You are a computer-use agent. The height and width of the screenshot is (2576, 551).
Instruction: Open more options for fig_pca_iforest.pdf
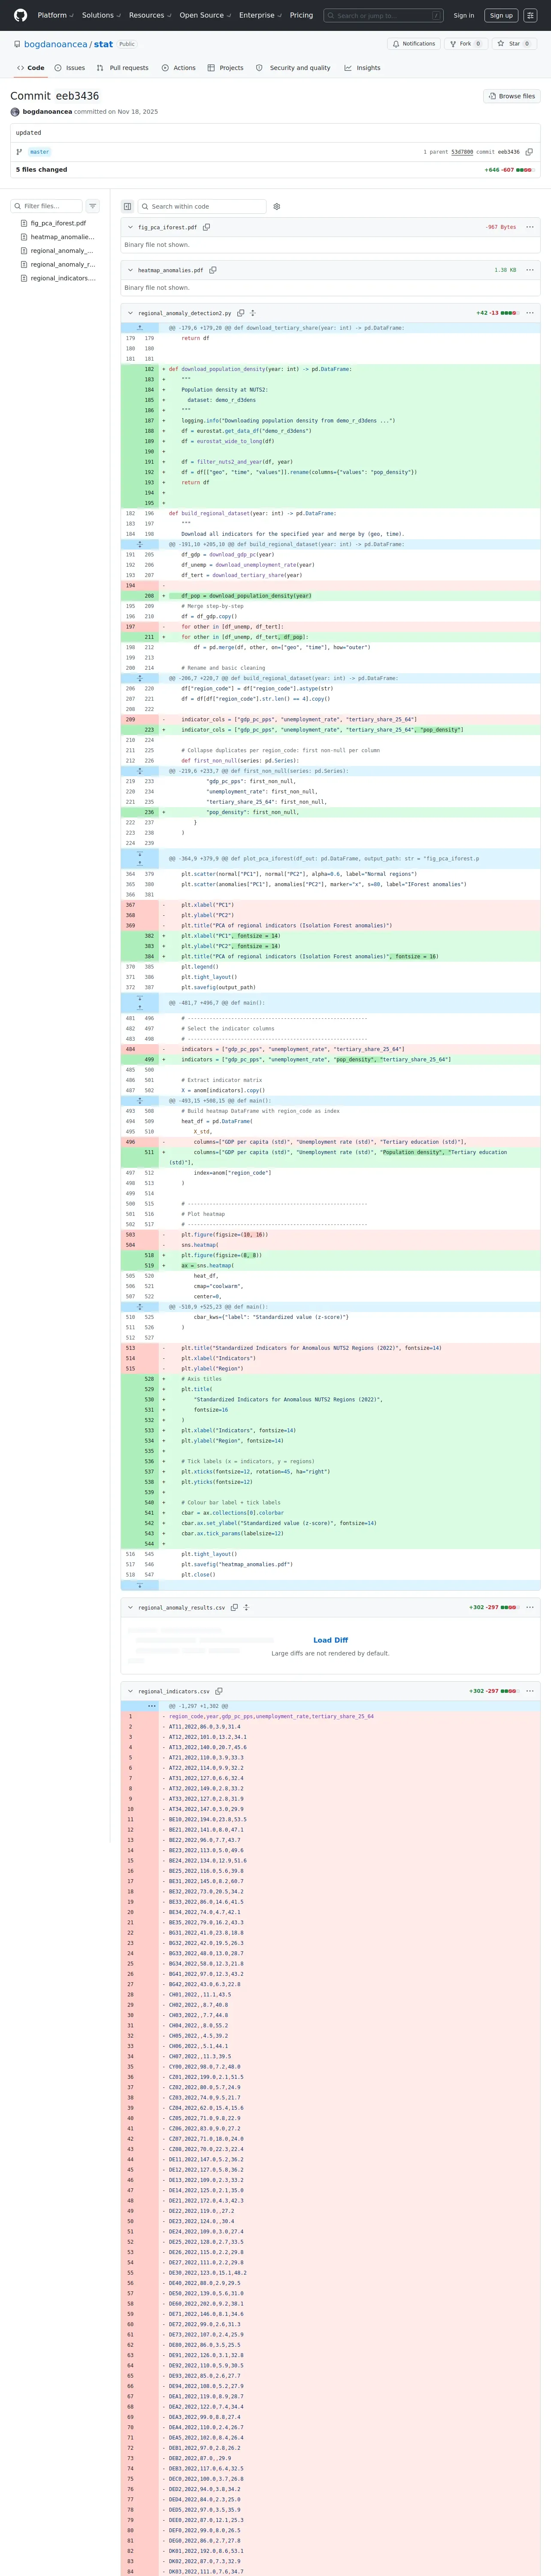[x=530, y=227]
